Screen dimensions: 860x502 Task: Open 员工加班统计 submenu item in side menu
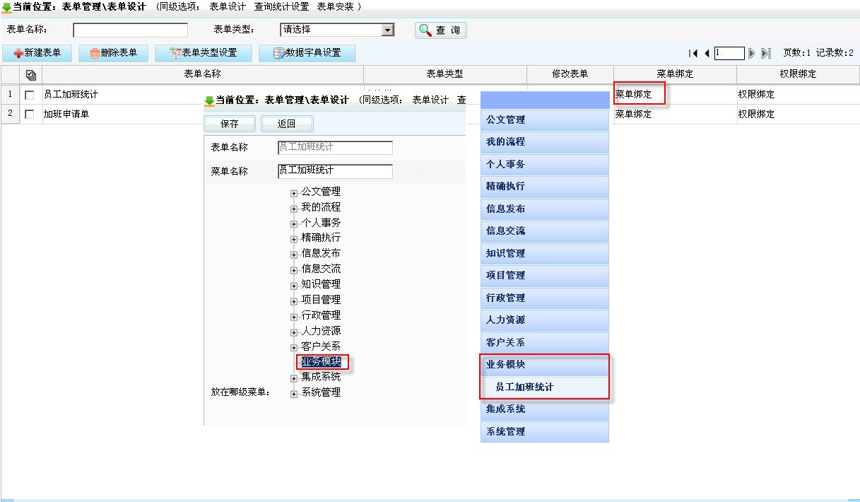(x=545, y=387)
